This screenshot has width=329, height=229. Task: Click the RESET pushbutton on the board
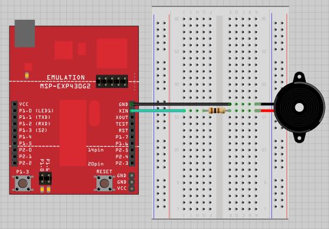104,183
